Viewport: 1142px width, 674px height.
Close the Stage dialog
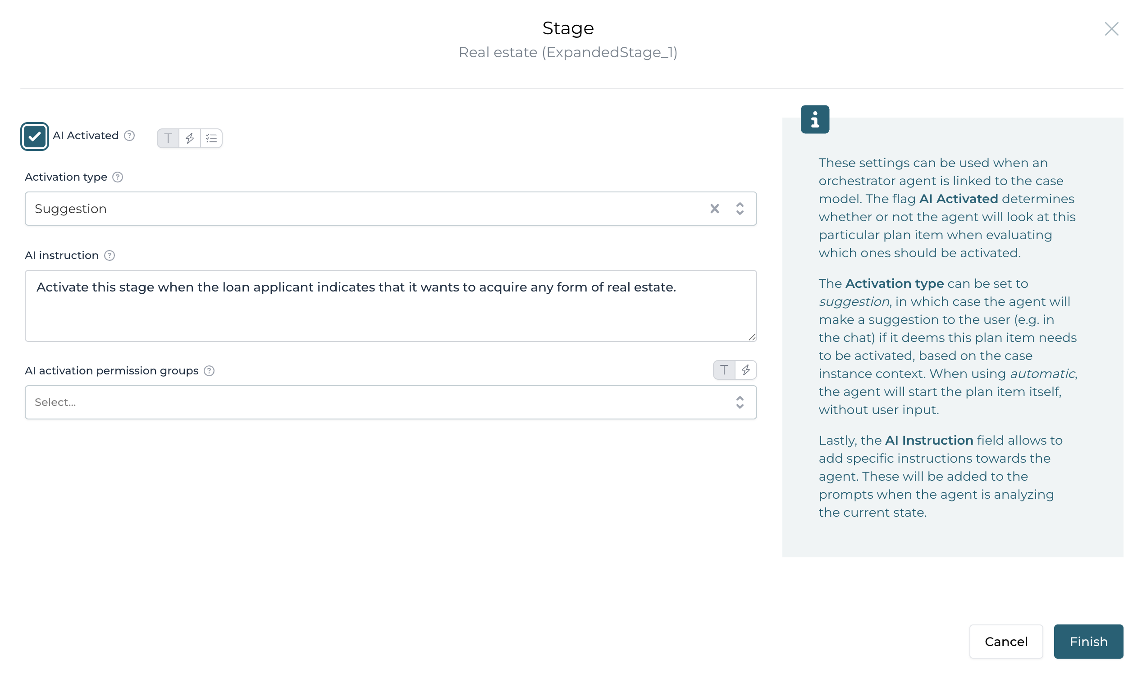pos(1111,29)
